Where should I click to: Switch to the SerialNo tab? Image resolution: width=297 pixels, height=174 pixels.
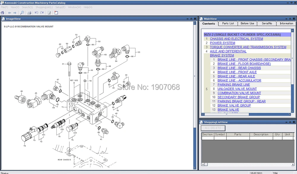pyautogui.click(x=267, y=23)
